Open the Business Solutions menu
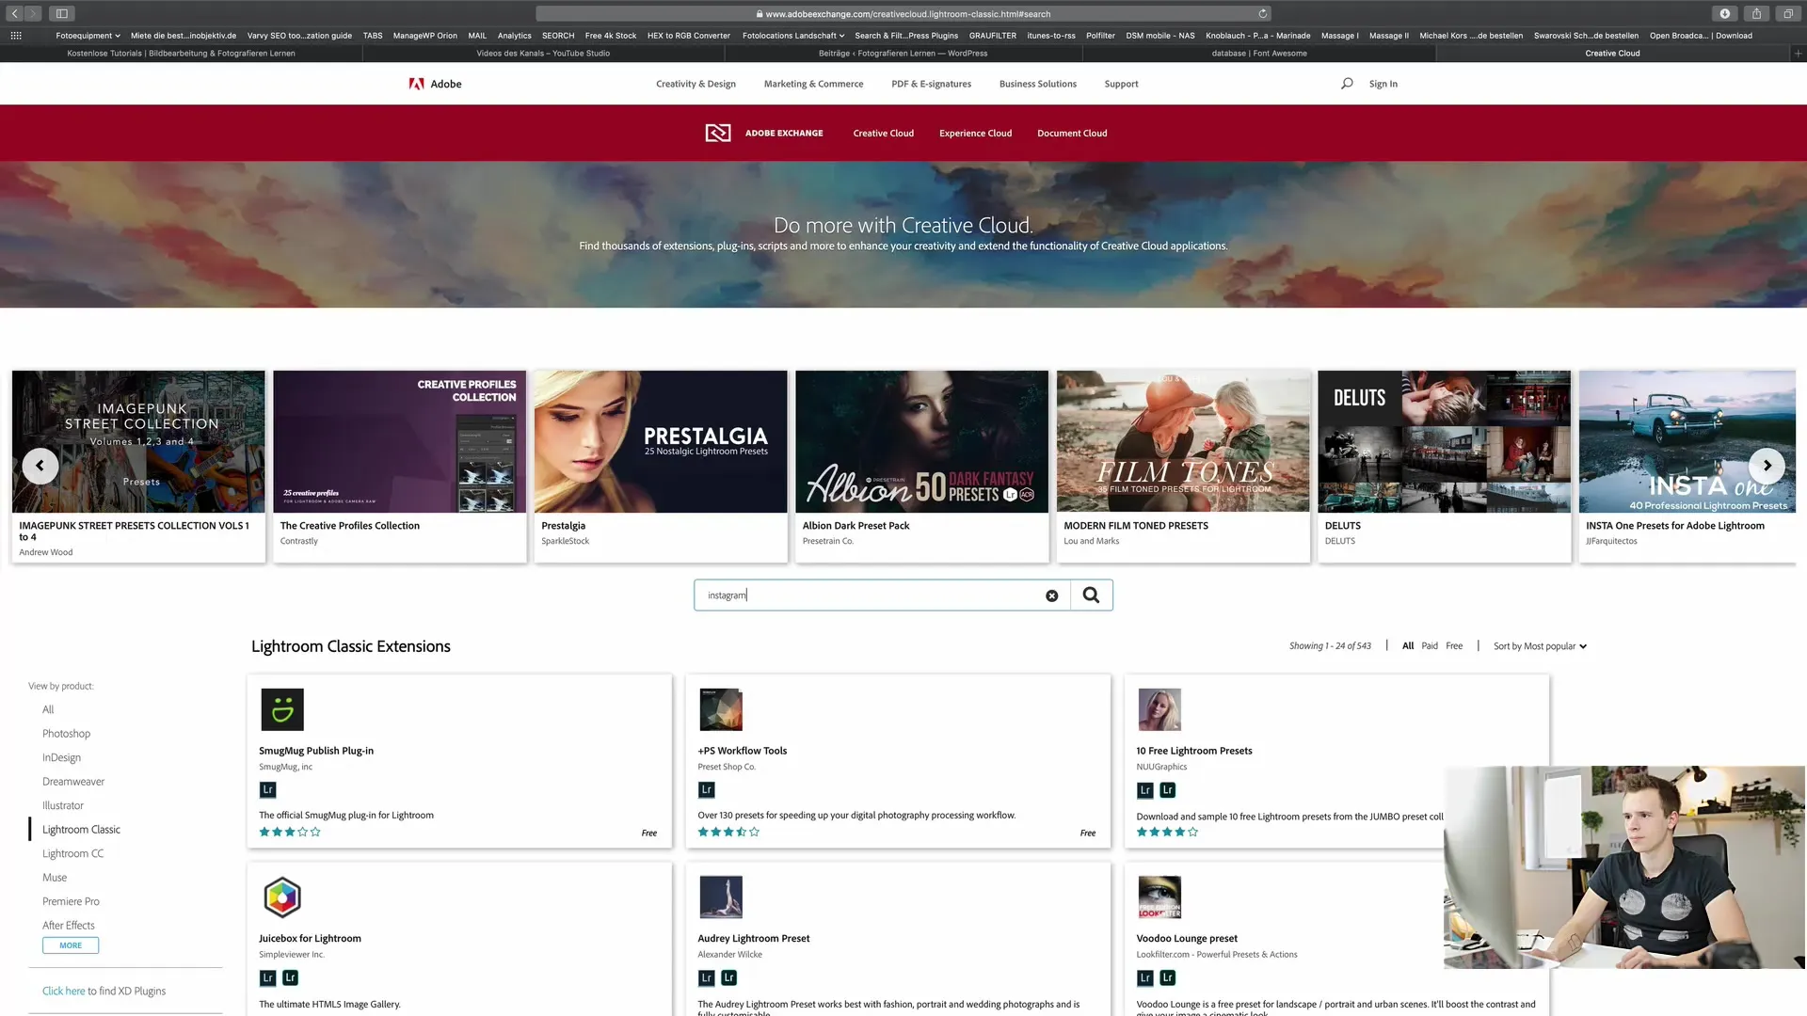 click(x=1037, y=83)
